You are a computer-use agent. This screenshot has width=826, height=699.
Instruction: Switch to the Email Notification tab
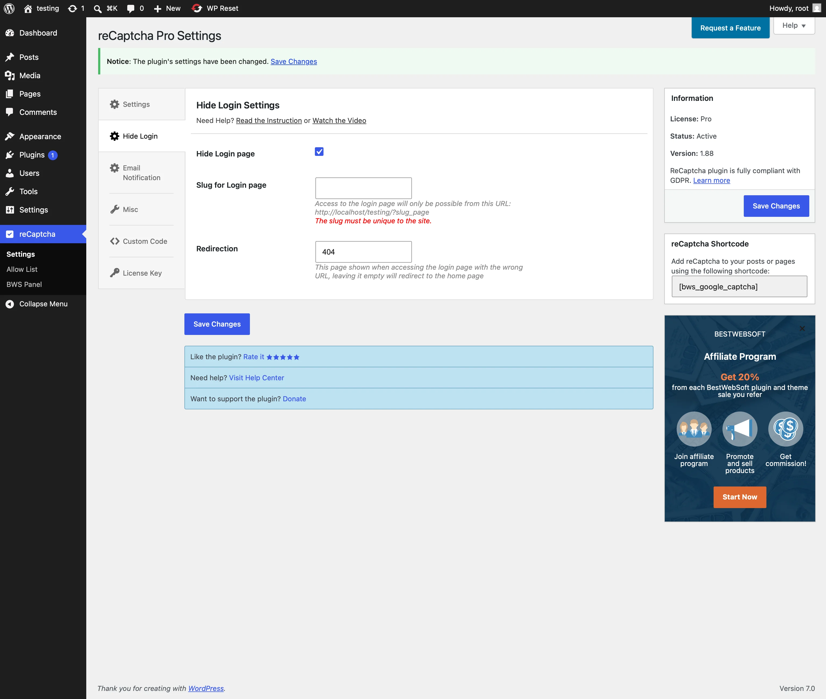(x=142, y=173)
